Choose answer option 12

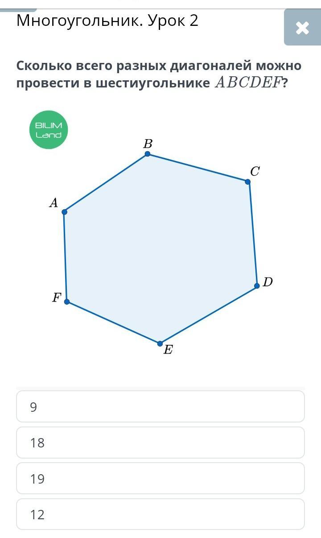pos(160,514)
